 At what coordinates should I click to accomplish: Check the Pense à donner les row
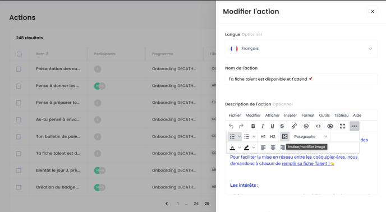point(19,86)
